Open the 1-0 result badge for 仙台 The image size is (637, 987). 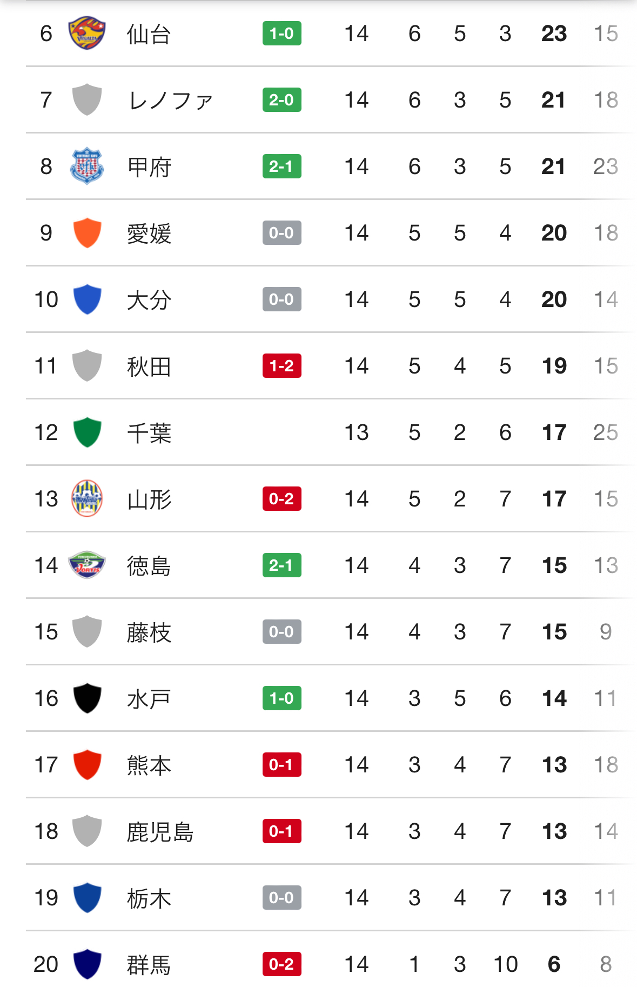[x=281, y=34]
